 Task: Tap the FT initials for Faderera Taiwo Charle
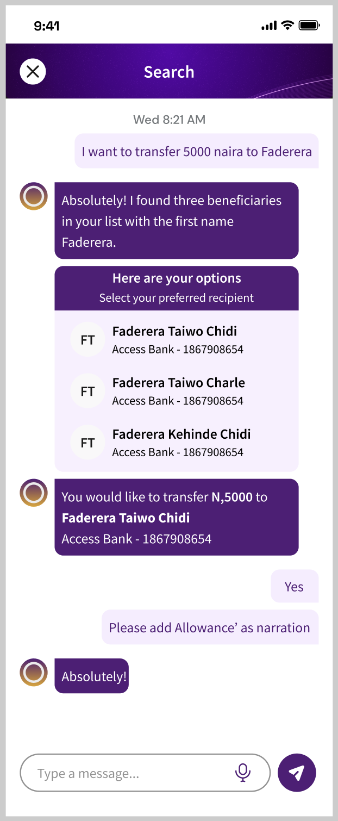pos(87,391)
